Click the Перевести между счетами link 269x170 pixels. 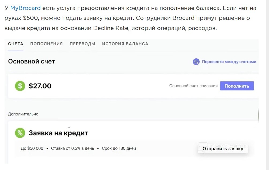click(x=229, y=62)
